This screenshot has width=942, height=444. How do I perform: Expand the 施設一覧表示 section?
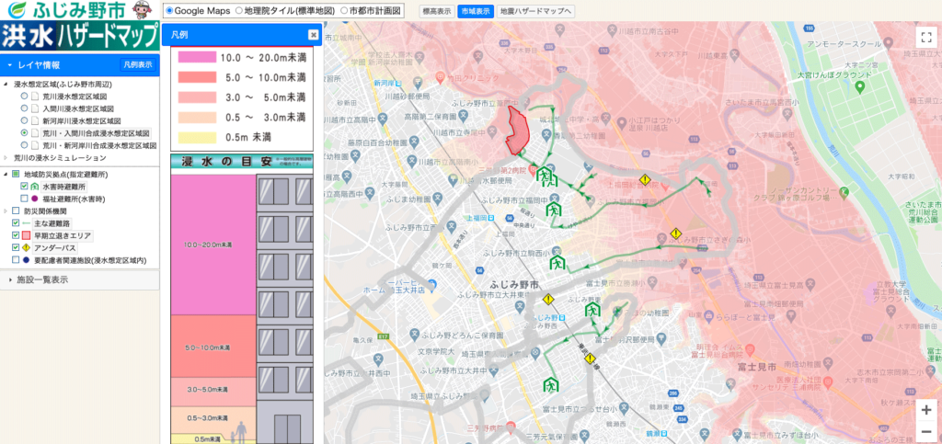[x=9, y=279]
